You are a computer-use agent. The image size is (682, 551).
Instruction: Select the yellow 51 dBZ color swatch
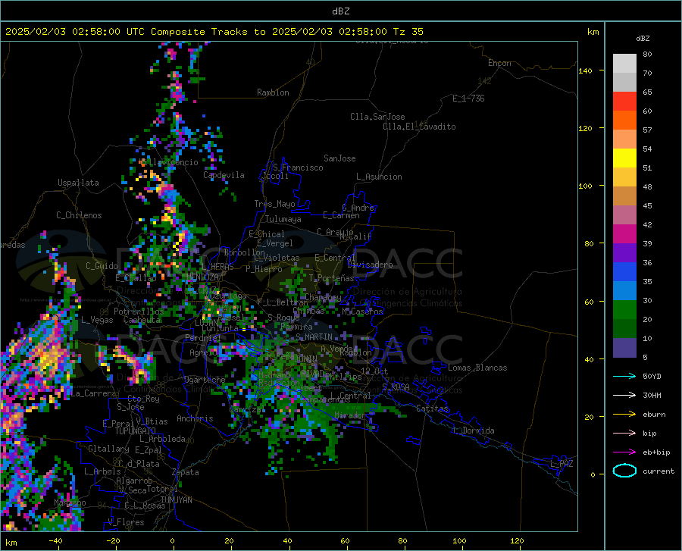pos(624,158)
